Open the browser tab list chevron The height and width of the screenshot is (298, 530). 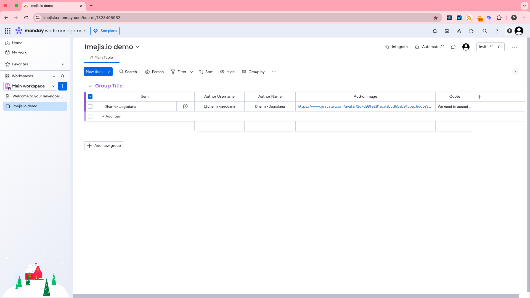click(524, 6)
